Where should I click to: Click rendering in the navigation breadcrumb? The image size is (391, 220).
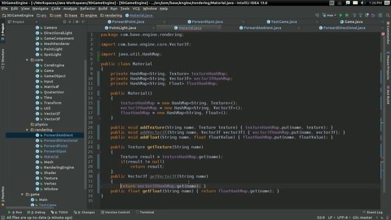(x=111, y=15)
